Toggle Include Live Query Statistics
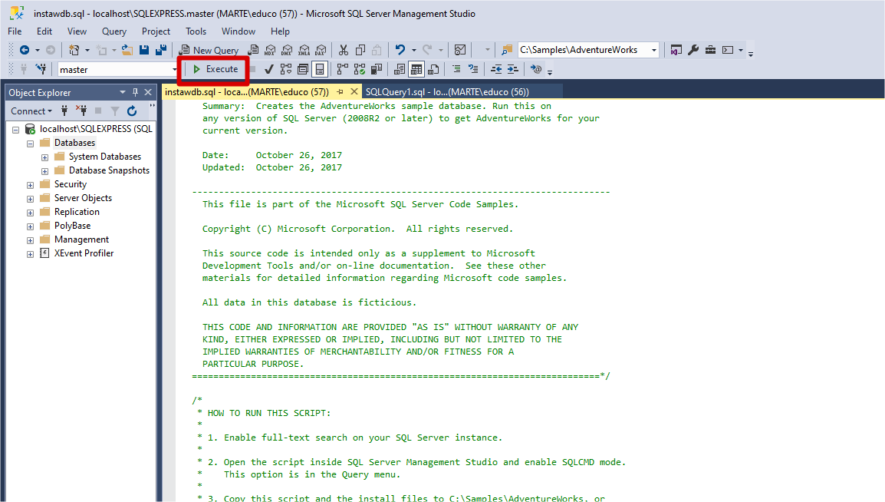Image resolution: width=885 pixels, height=502 pixels. point(360,69)
